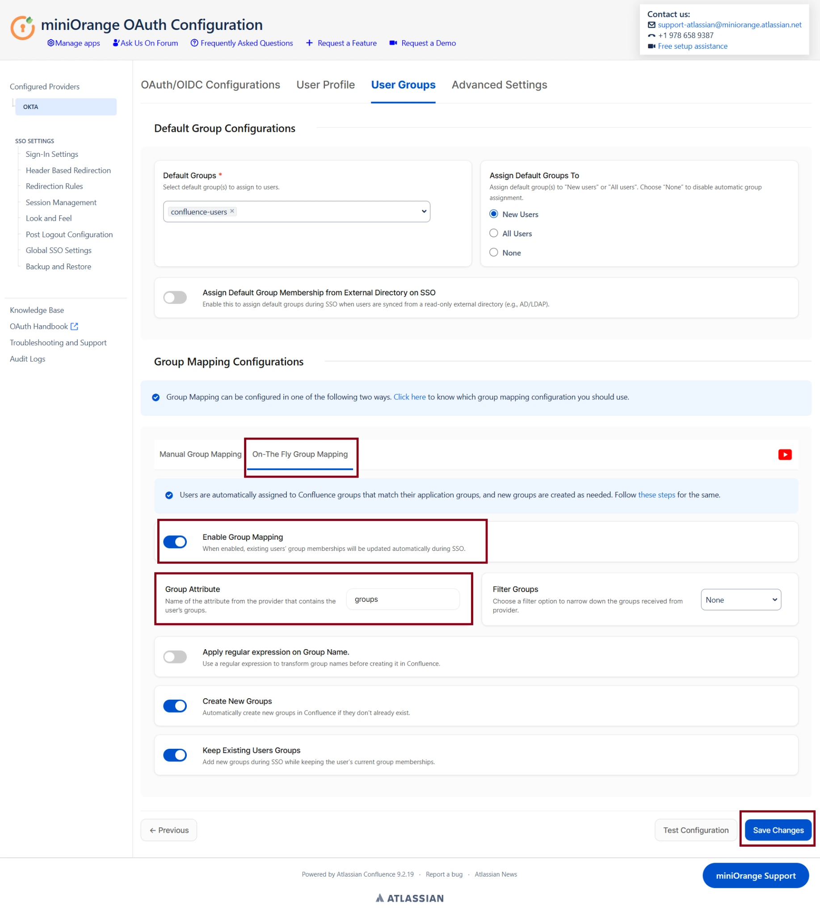Image resolution: width=820 pixels, height=915 pixels.
Task: Open Request a Demo link
Action: pos(429,43)
